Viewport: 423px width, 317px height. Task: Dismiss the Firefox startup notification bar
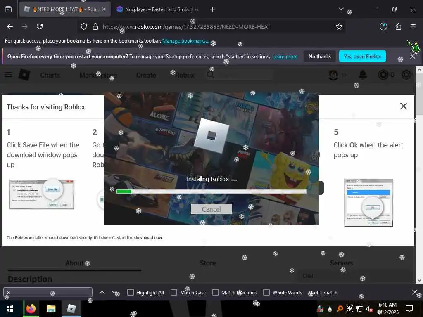pos(413,56)
